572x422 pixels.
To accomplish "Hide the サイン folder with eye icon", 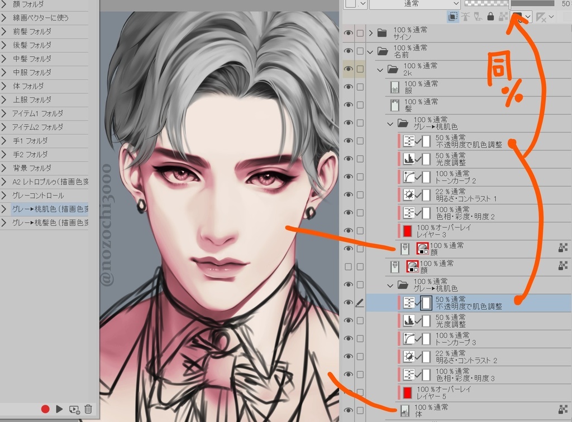I will click(349, 33).
